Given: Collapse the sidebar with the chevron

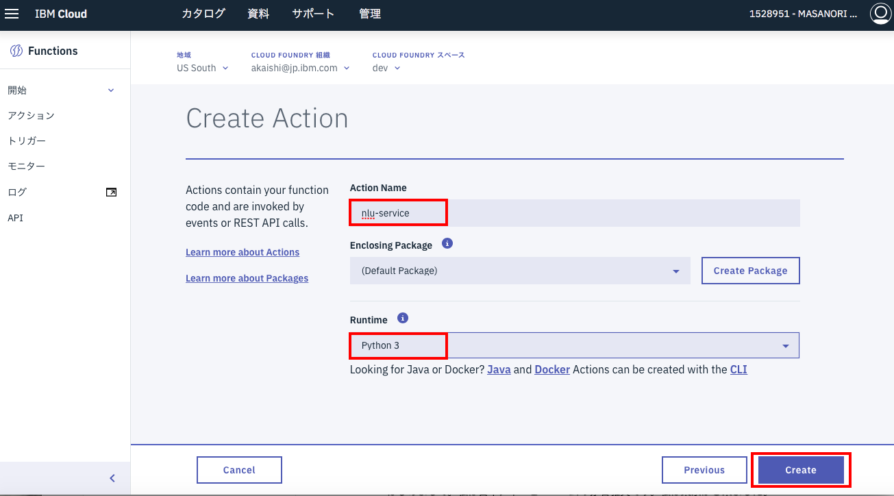Looking at the screenshot, I should tap(112, 478).
